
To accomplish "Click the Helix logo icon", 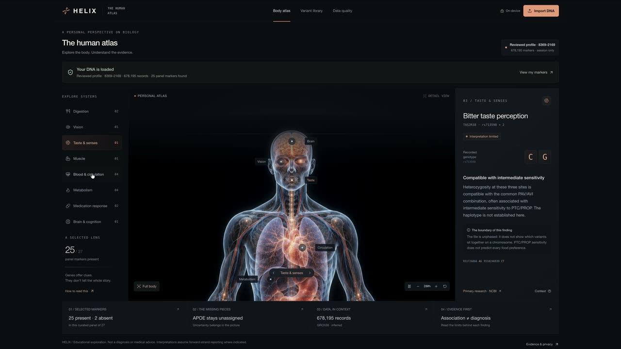I will 66,11.
